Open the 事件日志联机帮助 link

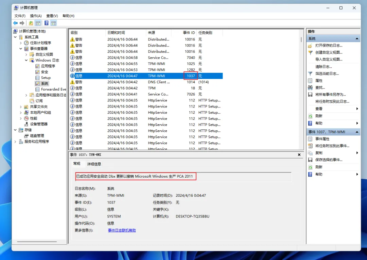tap(122, 230)
